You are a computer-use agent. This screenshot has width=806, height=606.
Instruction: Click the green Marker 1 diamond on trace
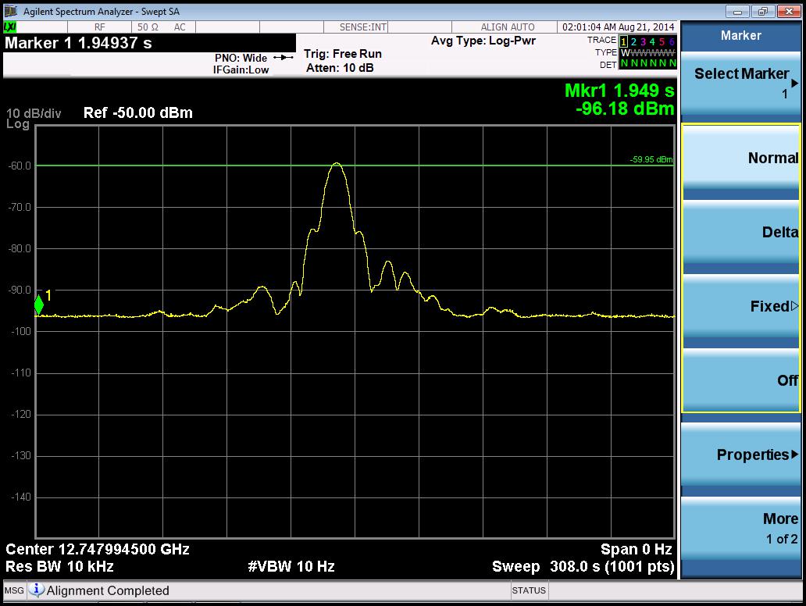click(x=39, y=305)
